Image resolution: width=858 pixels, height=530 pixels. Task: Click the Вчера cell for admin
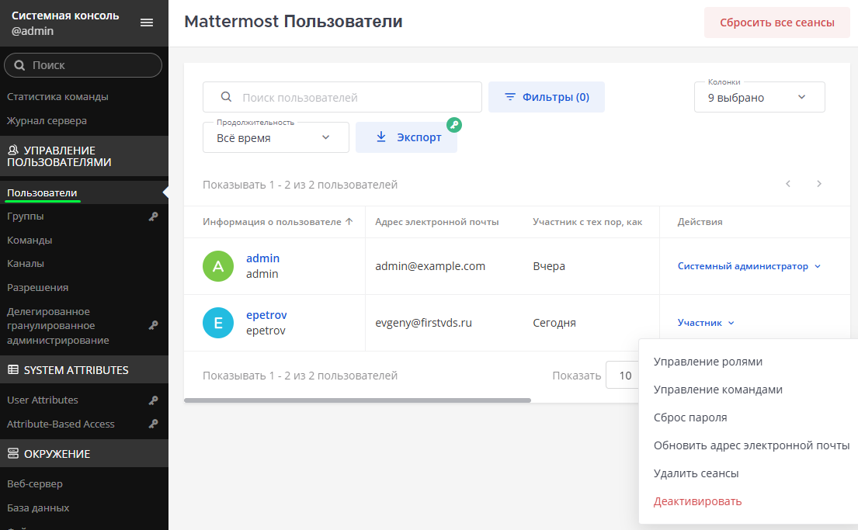[x=549, y=266]
